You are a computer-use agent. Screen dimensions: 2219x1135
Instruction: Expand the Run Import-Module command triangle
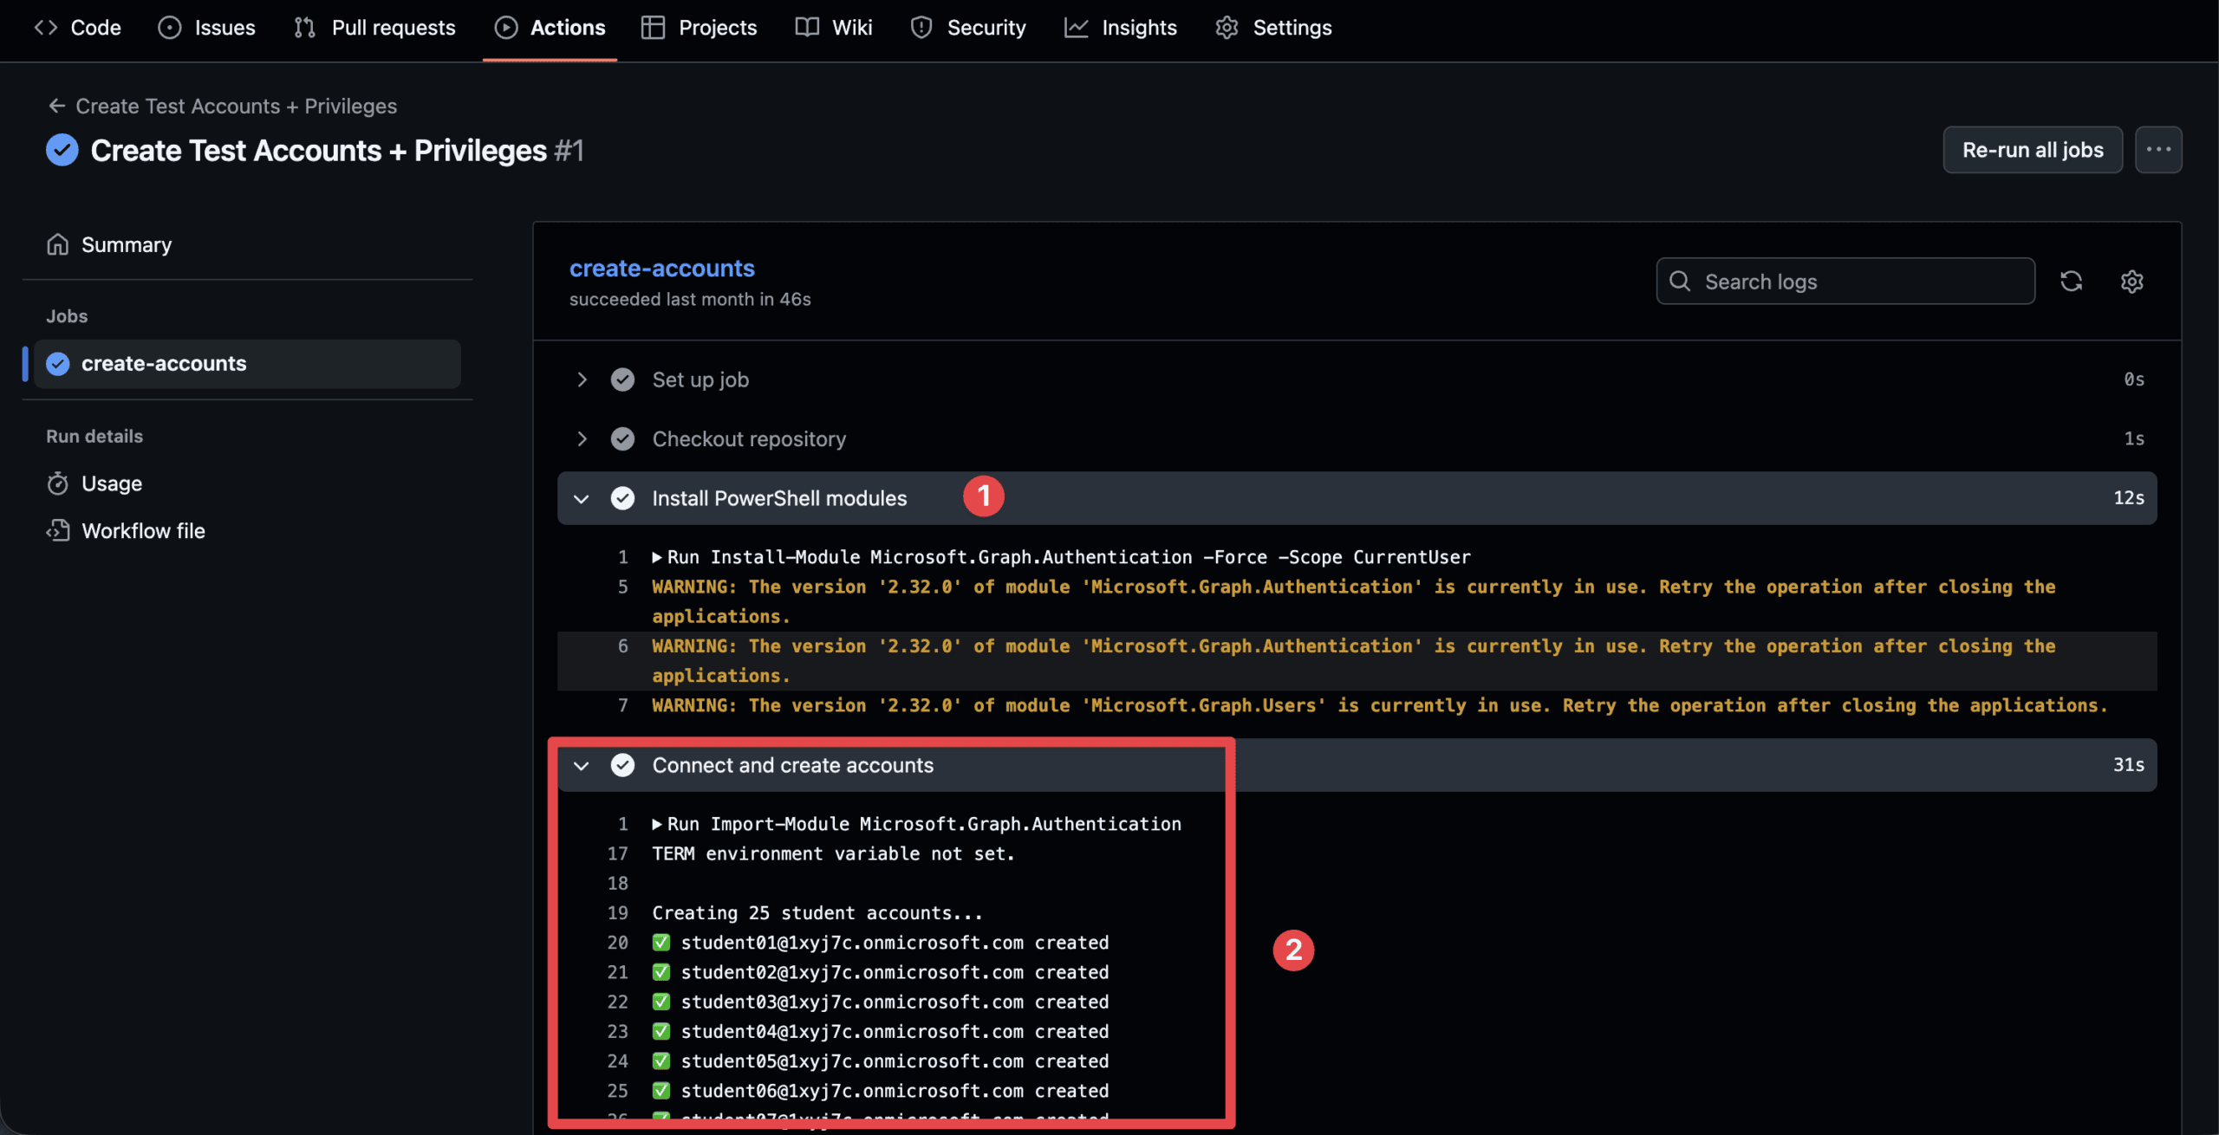(x=657, y=824)
